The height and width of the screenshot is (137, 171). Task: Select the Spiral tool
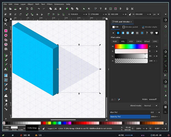(x=6, y=49)
